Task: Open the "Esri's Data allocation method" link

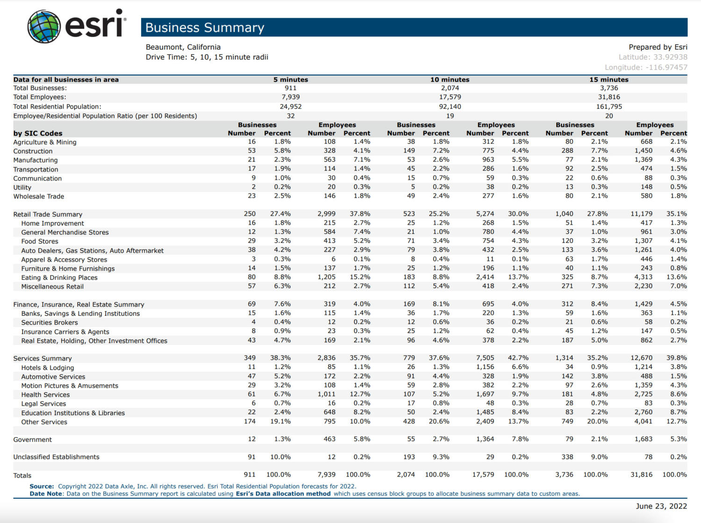Action: 283,494
